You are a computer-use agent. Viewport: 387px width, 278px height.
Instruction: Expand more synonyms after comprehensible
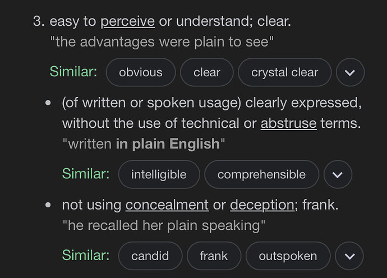coord(338,174)
